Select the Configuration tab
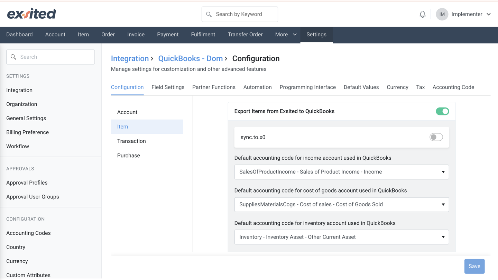Viewport: 498px width, 280px height. coord(127,87)
